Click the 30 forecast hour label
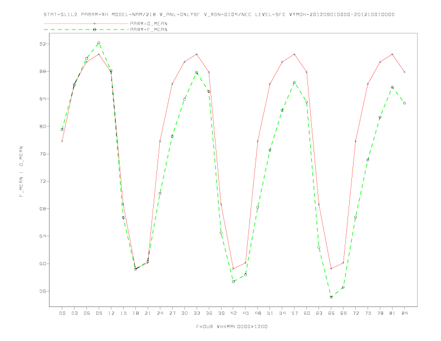Image resolution: width=441 pixels, height=341 pixels. [x=184, y=313]
